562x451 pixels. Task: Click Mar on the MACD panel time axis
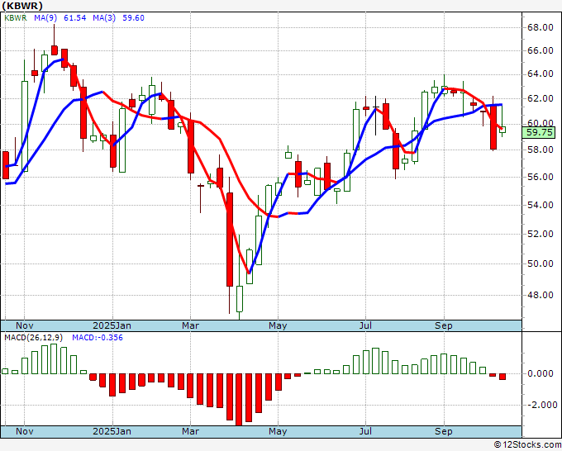click(x=190, y=431)
